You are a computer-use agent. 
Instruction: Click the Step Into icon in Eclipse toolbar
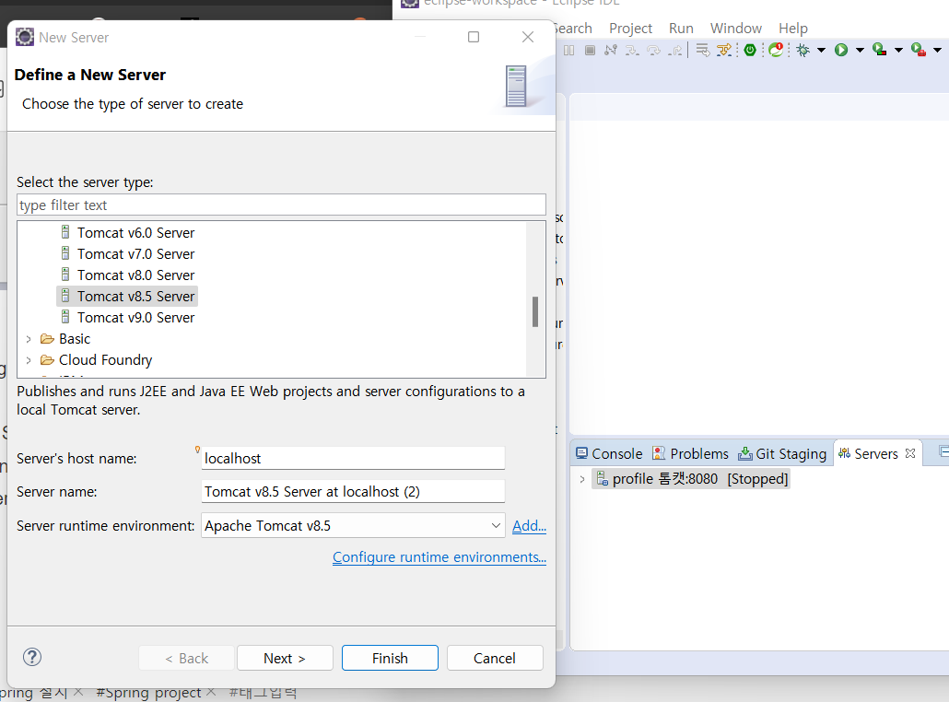(632, 51)
